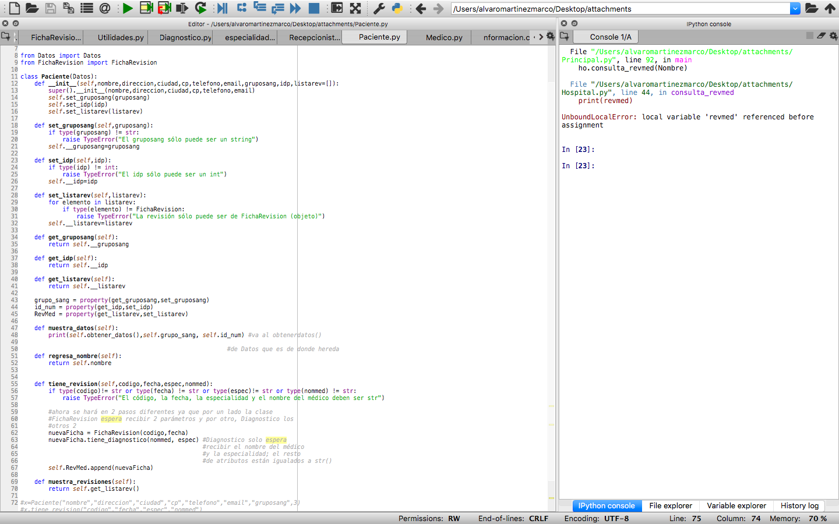Click the Encoding UTF-8 status entry
The height and width of the screenshot is (524, 839).
597,518
